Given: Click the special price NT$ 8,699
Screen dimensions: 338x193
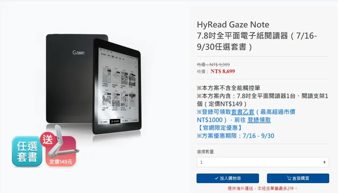Looking at the screenshot, I should (223, 71).
